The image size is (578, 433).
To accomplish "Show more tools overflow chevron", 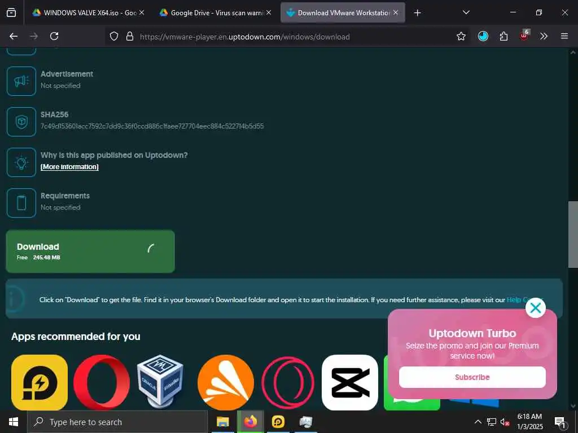I will [544, 36].
